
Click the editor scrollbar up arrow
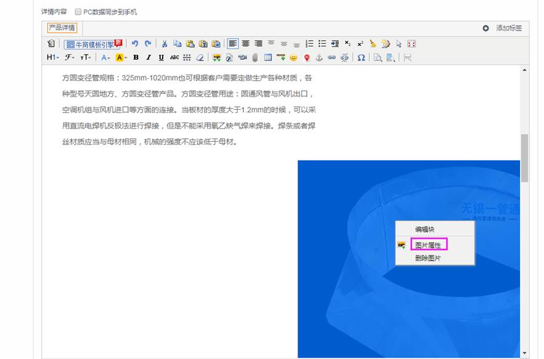524,70
